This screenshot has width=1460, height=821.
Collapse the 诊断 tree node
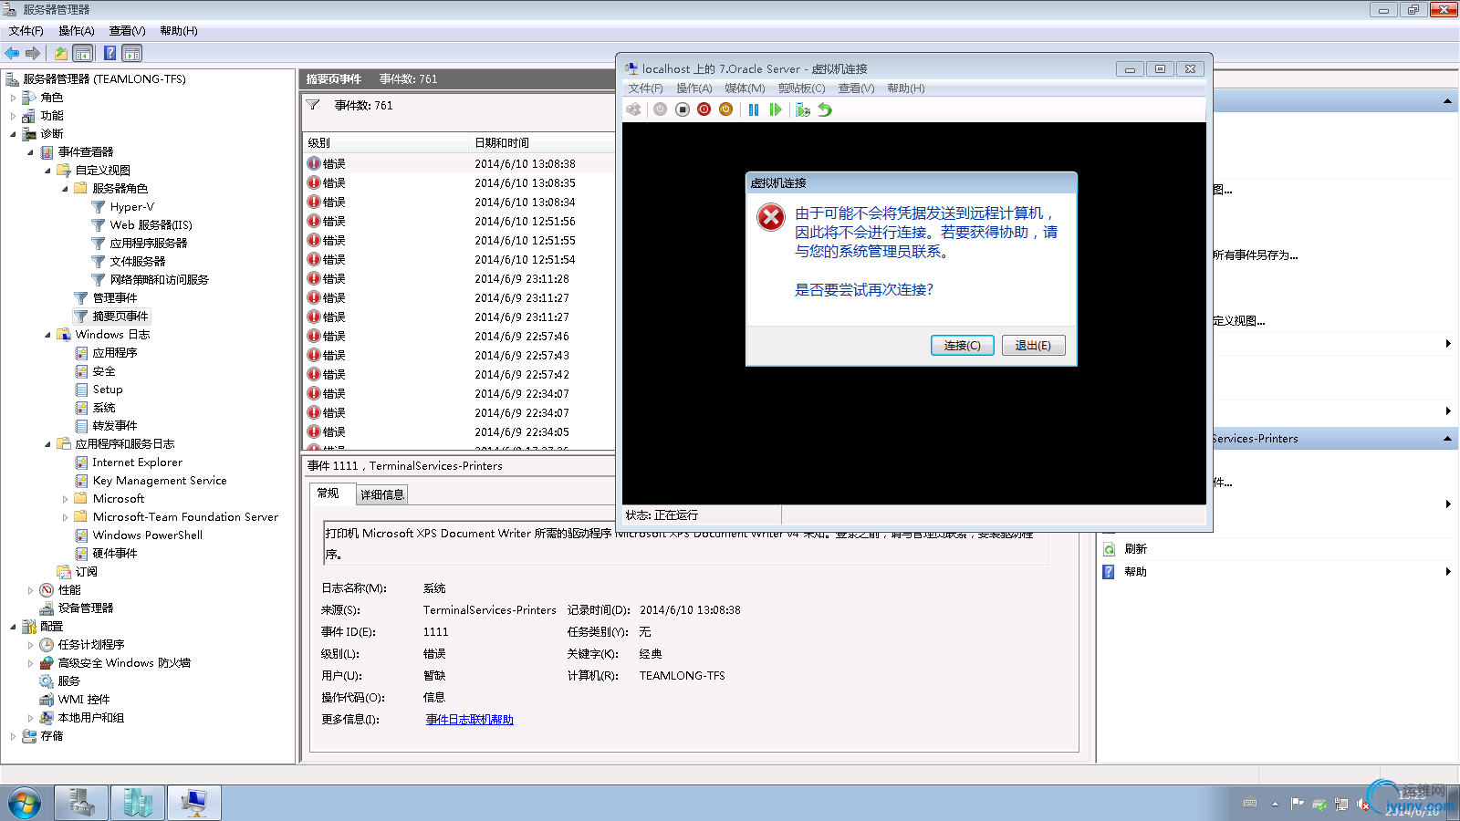[x=13, y=134]
